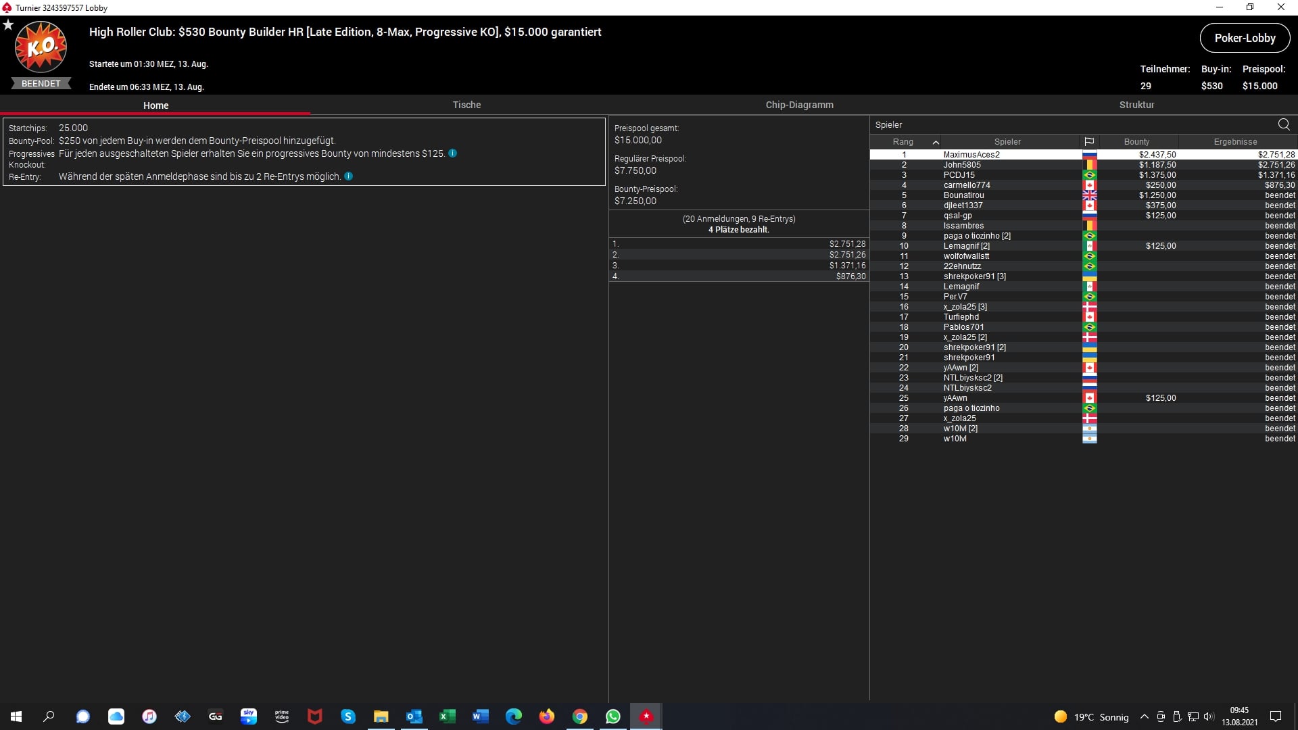The height and width of the screenshot is (730, 1298).
Task: Select player John5805 in list
Action: pos(962,165)
